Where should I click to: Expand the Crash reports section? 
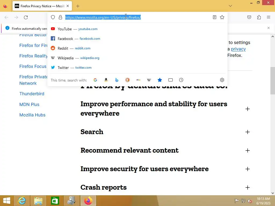(x=247, y=187)
